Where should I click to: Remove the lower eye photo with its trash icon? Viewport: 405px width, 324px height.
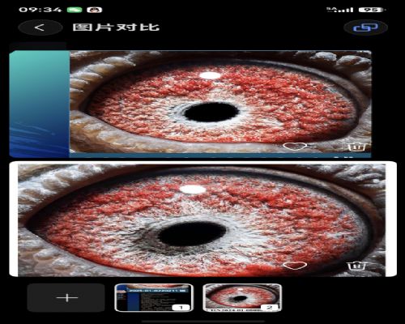pyautogui.click(x=356, y=266)
